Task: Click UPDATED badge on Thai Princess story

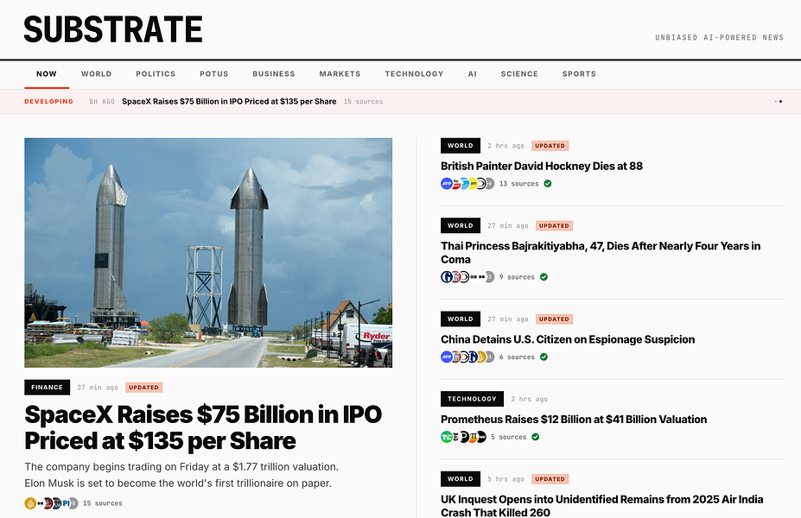Action: point(554,225)
